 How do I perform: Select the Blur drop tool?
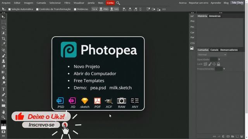[3, 78]
